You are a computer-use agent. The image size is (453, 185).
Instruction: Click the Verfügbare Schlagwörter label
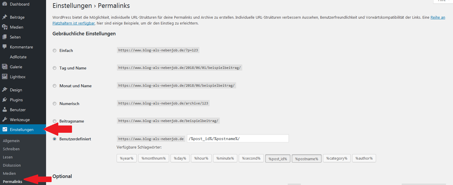click(x=139, y=147)
